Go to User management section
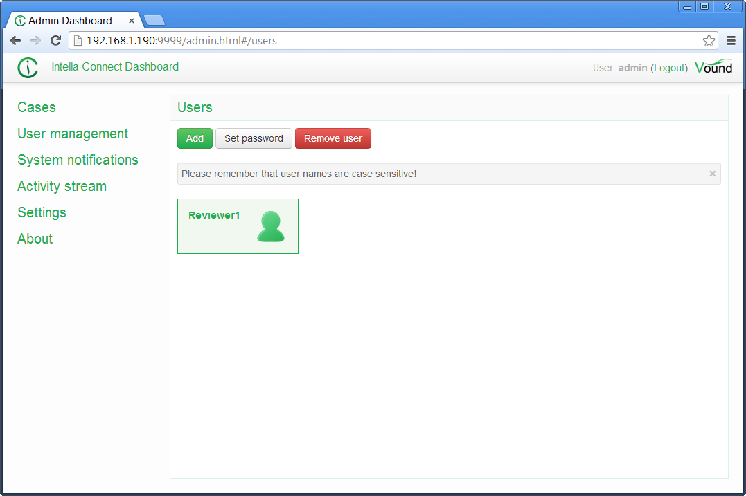This screenshot has width=746, height=496. 73,134
